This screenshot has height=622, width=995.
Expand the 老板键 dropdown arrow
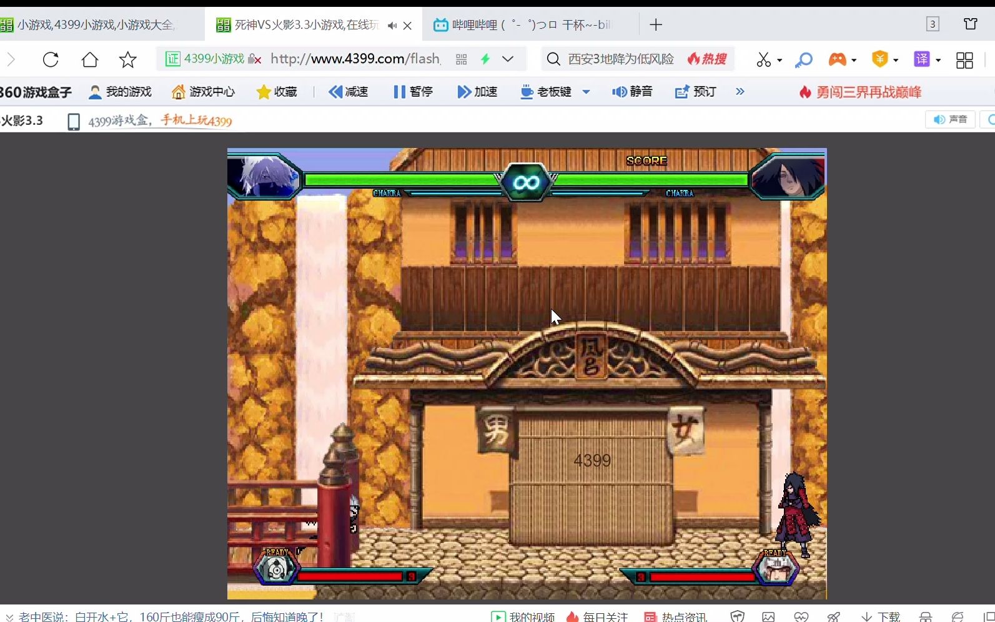coord(586,92)
